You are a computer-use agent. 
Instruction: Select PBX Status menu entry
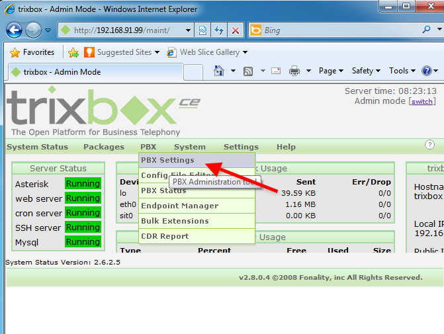tap(197, 190)
